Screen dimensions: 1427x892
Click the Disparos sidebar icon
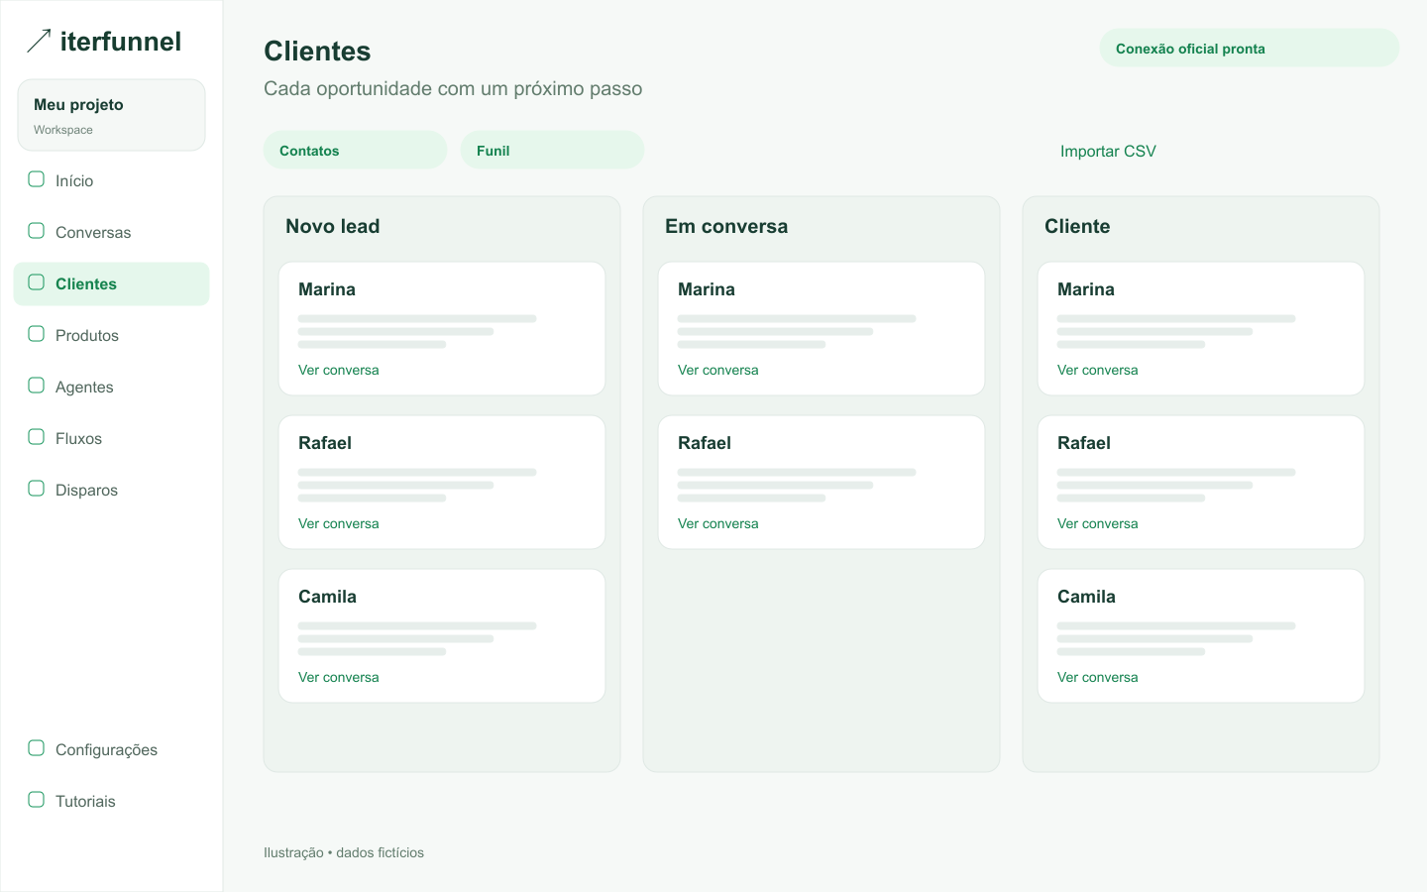point(37,489)
